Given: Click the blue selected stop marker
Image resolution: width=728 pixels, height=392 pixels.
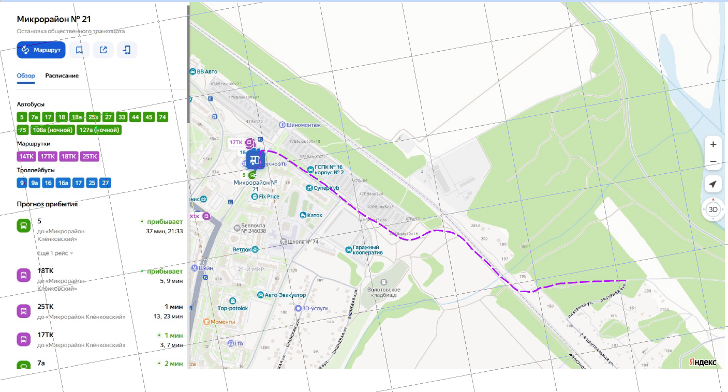Looking at the screenshot, I should tap(255, 160).
